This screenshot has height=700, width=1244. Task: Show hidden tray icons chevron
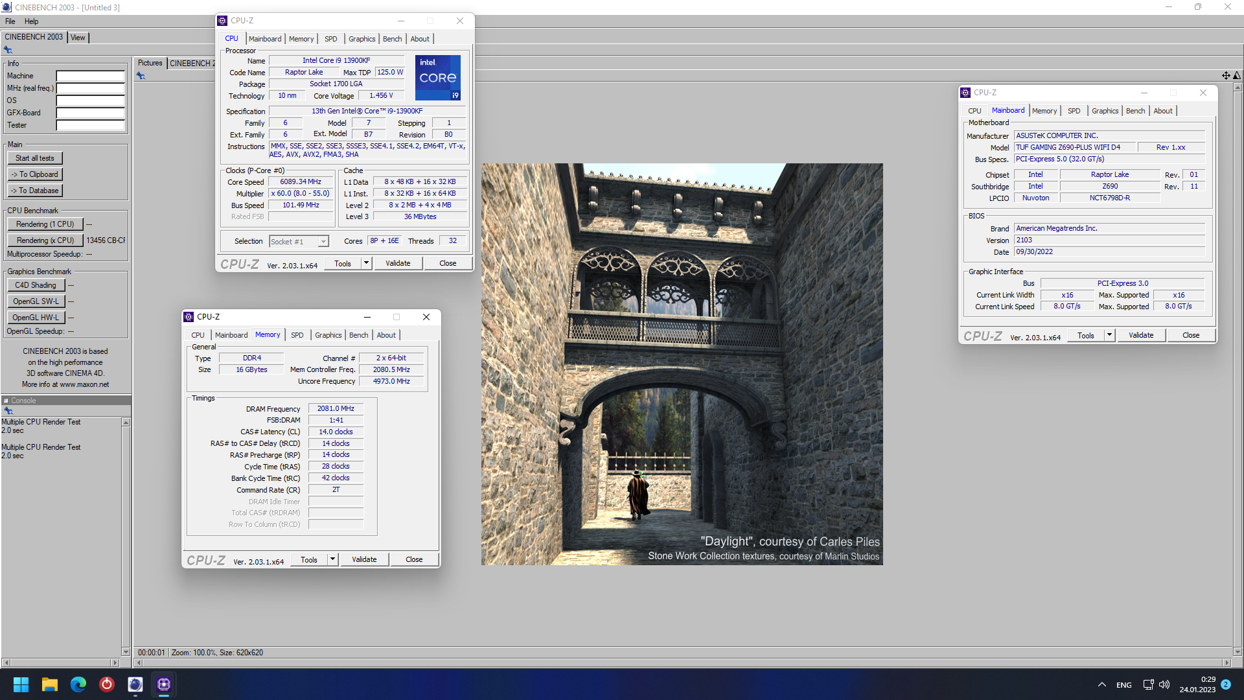1101,684
